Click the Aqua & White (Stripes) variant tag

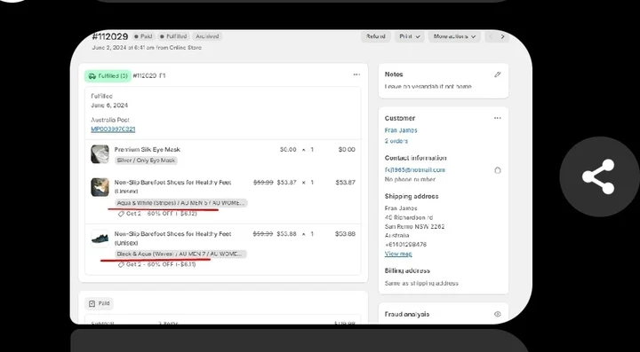pyautogui.click(x=181, y=203)
